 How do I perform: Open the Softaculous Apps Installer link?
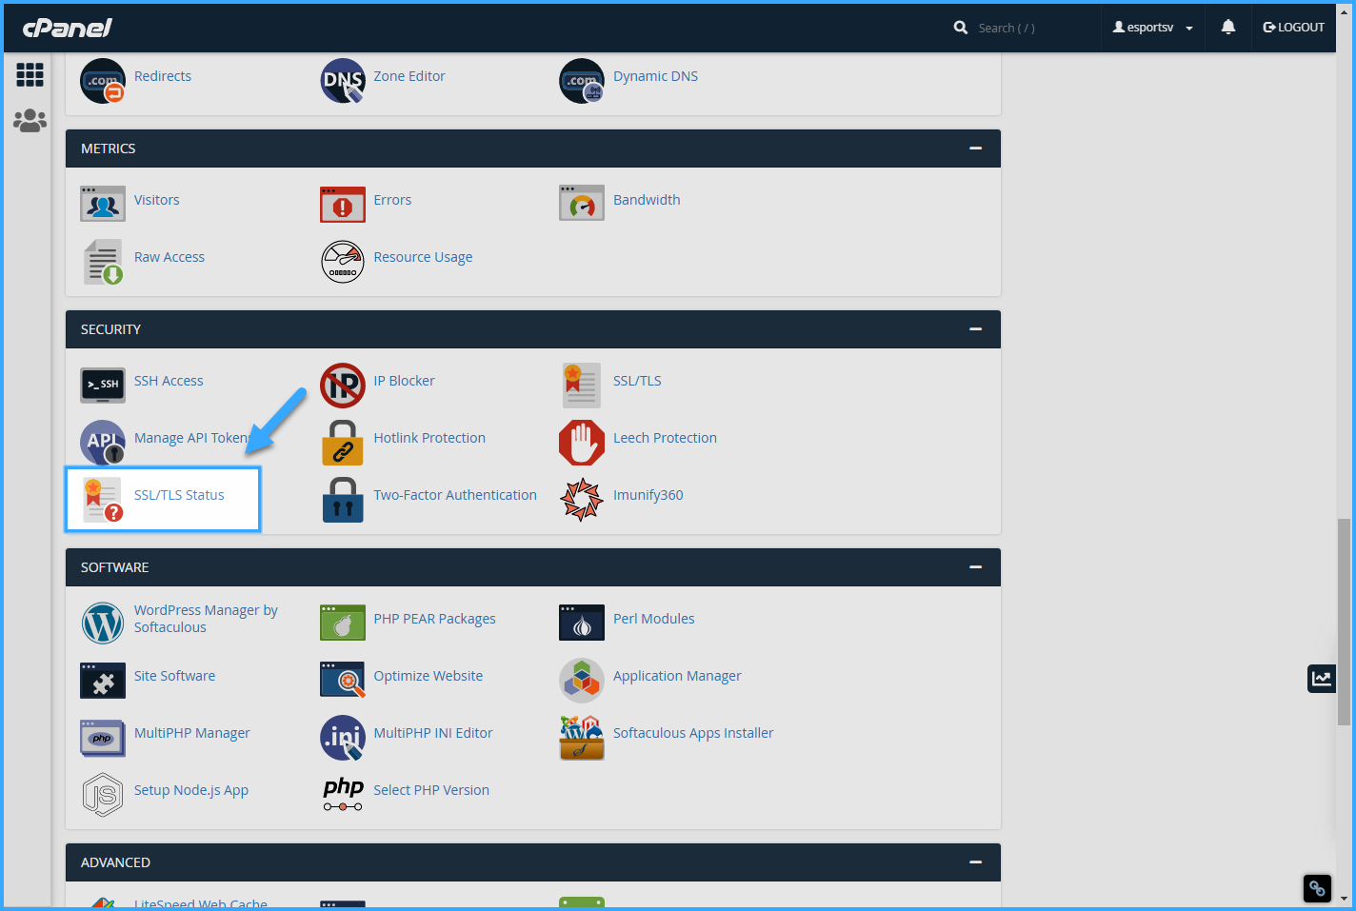pos(693,733)
